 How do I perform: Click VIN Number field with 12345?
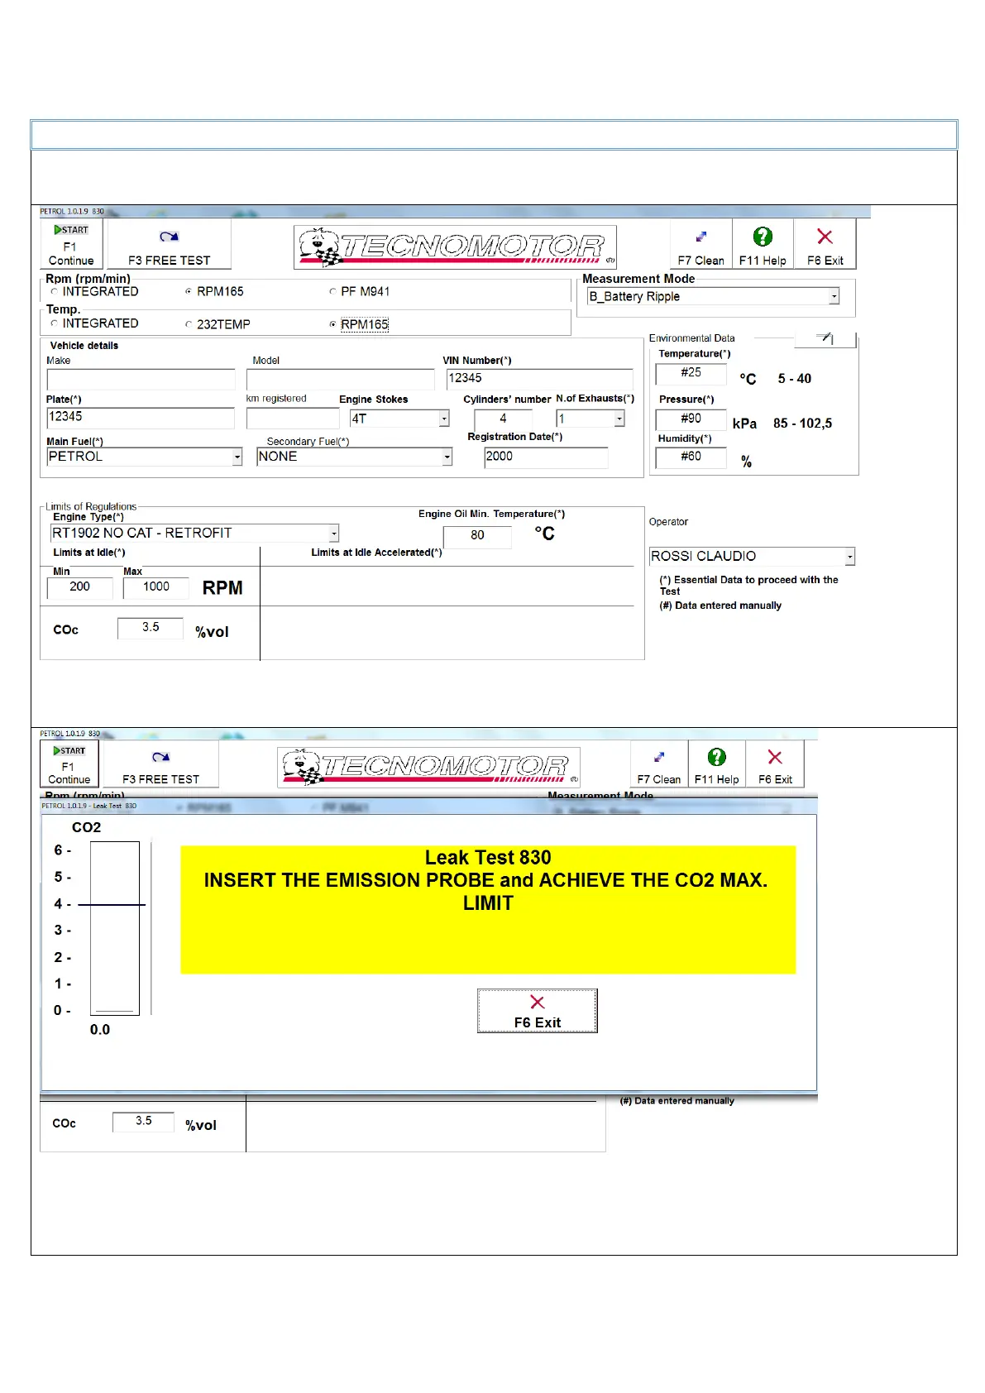[539, 379]
